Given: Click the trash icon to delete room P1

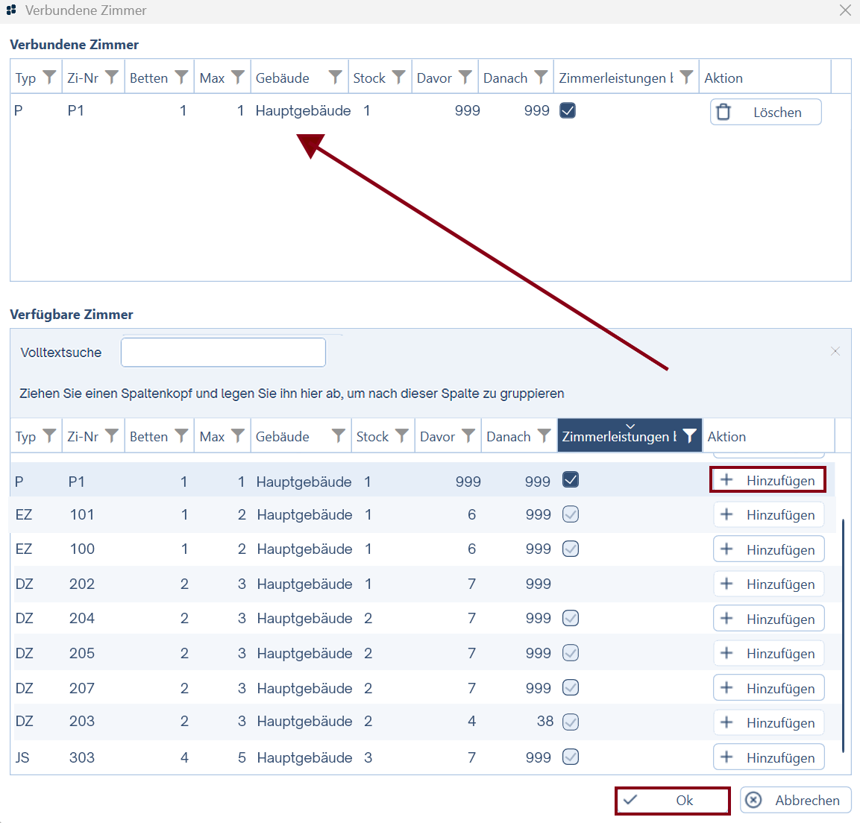Looking at the screenshot, I should (x=724, y=113).
